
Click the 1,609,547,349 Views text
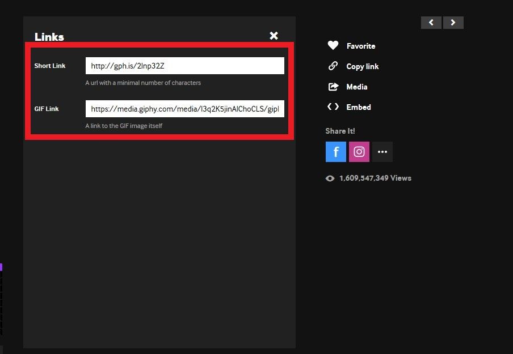375,178
